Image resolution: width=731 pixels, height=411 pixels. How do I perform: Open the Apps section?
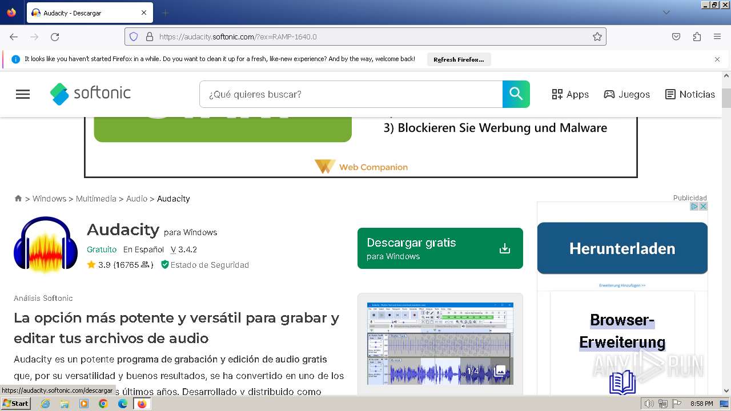click(x=571, y=94)
